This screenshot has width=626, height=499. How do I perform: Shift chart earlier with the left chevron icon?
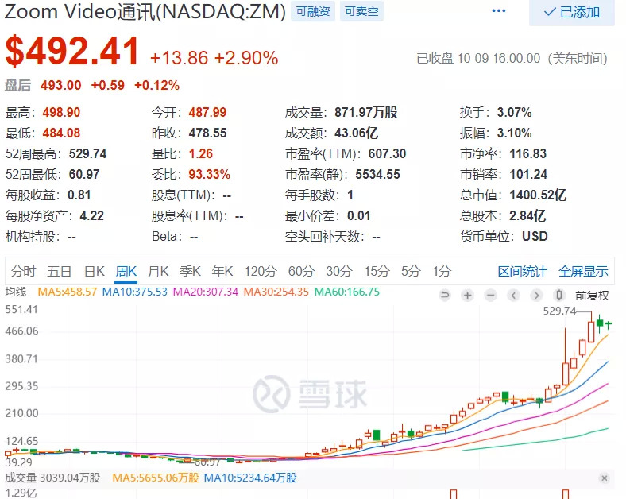514,296
